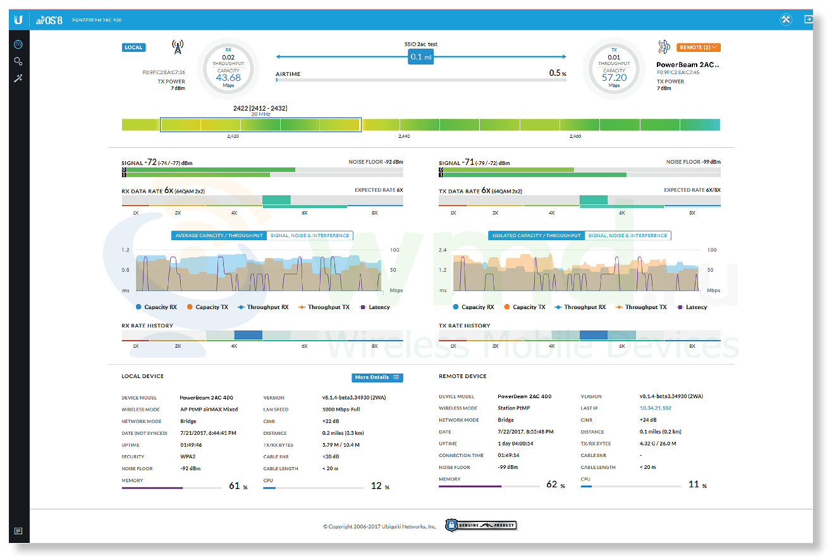
Task: Click the TX capacity 57.20 gauge
Action: tap(614, 67)
